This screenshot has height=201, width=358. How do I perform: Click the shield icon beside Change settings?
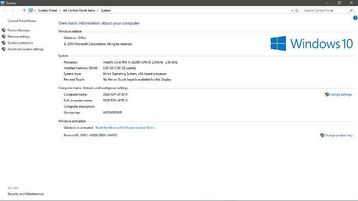pos(327,95)
